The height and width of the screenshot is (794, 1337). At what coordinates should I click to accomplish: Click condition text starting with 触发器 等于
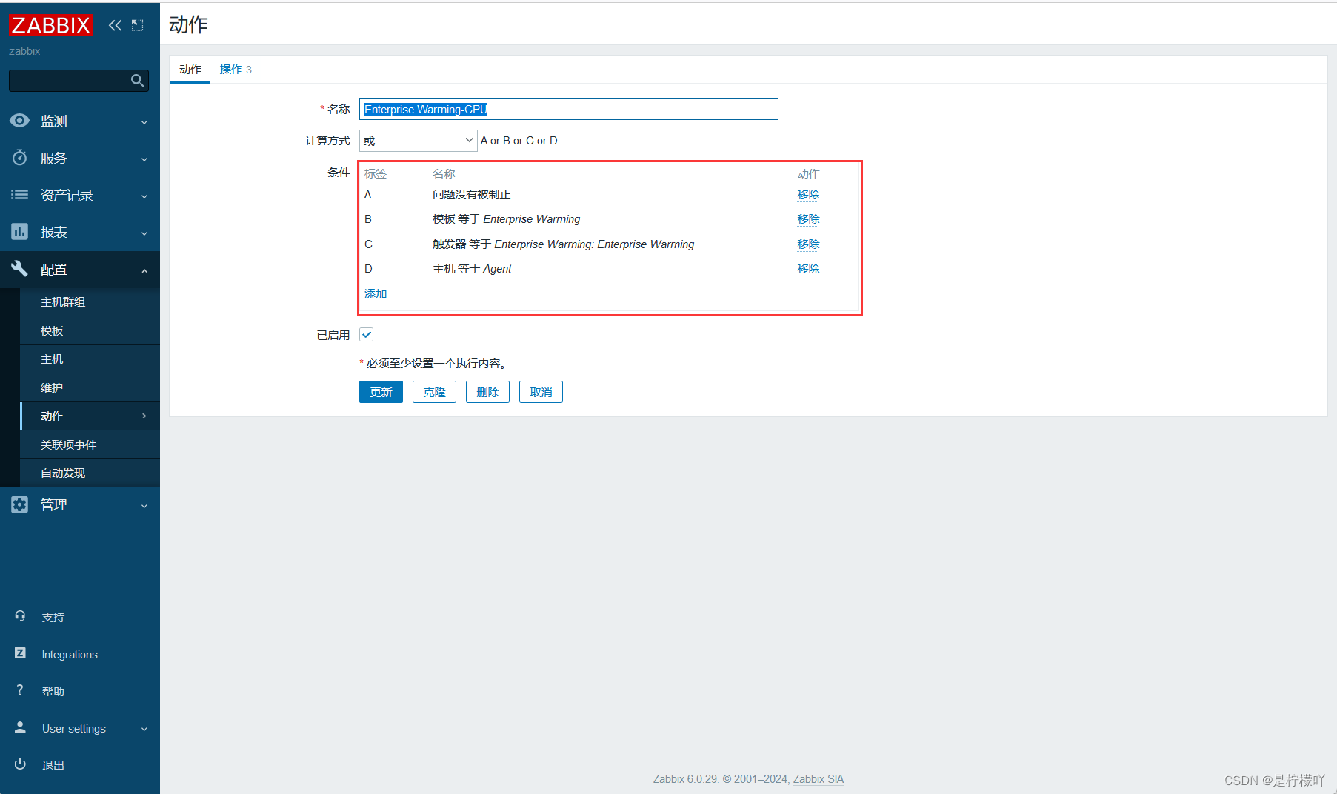click(564, 244)
